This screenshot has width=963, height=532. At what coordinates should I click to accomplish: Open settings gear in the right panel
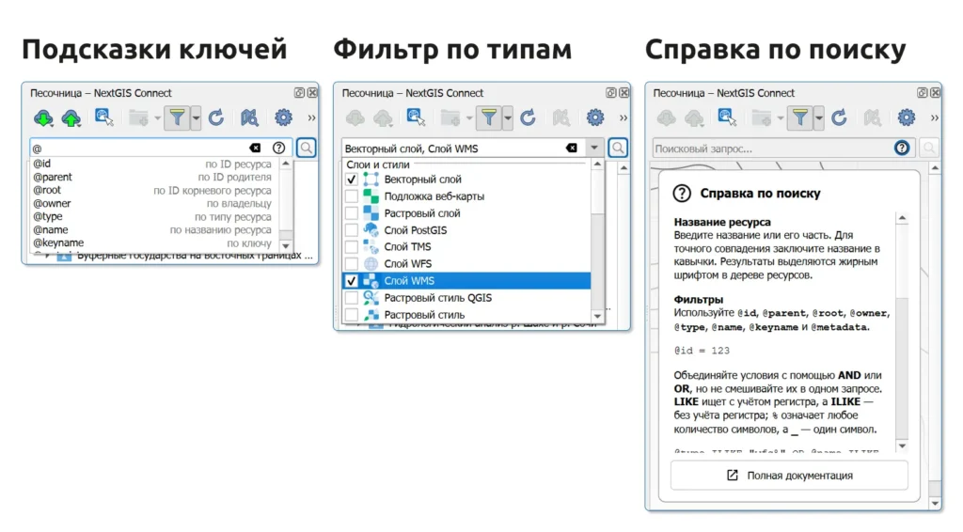point(907,117)
